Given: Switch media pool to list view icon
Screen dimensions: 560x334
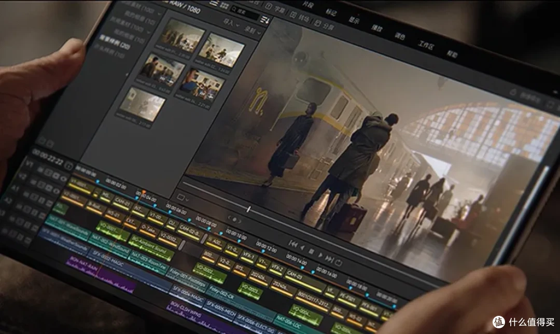Looking at the screenshot, I should click(x=214, y=3).
